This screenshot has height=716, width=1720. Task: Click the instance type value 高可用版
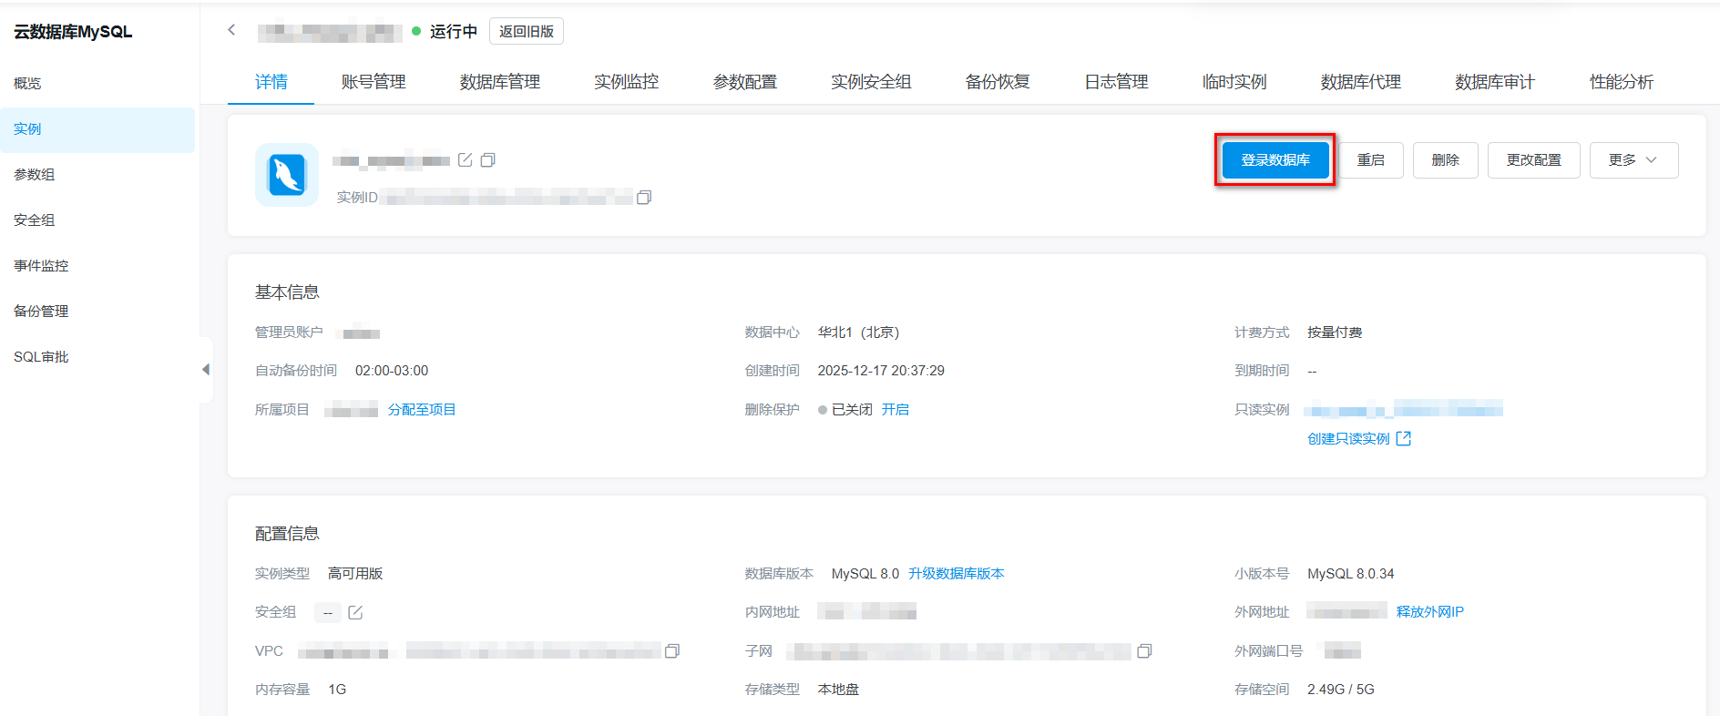coord(355,574)
